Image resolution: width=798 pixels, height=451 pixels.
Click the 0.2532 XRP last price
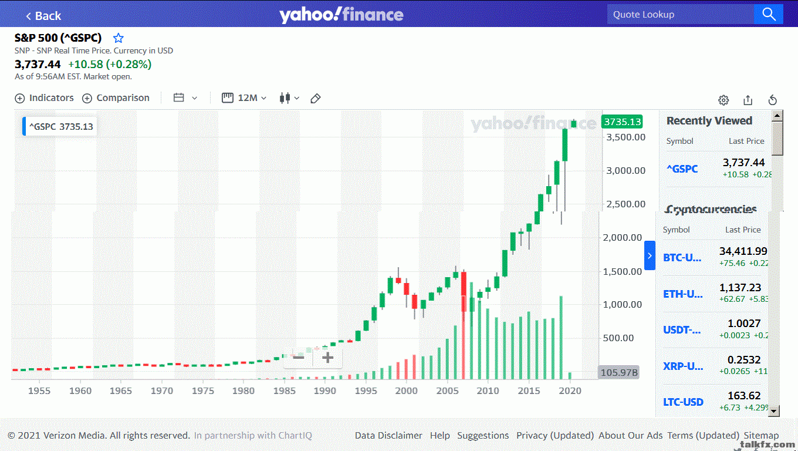[744, 360]
